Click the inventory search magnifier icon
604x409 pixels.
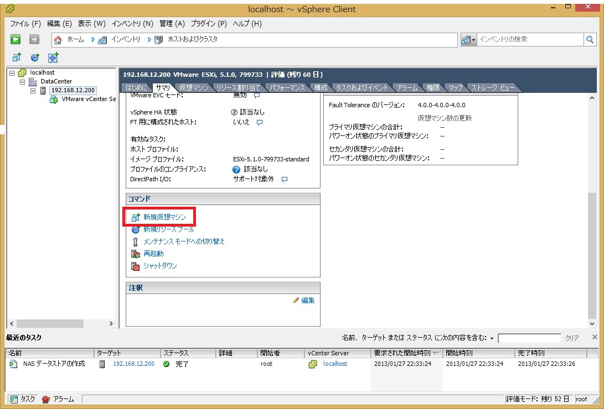[x=590, y=39]
